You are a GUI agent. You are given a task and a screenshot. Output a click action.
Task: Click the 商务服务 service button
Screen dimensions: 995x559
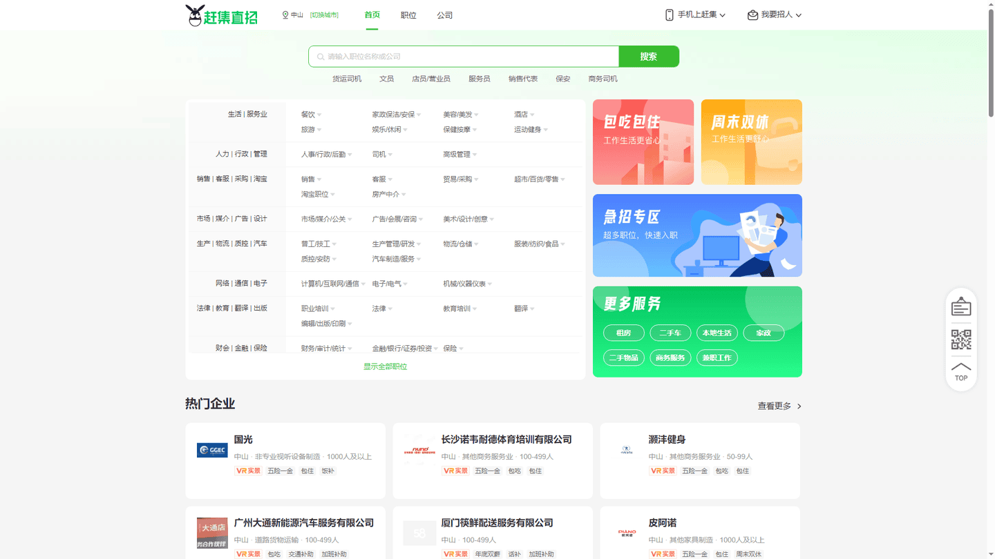click(x=670, y=358)
